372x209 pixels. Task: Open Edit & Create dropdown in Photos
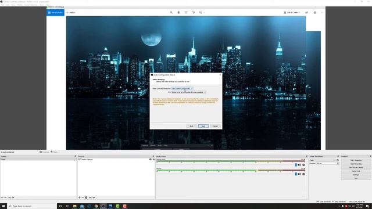click(292, 12)
